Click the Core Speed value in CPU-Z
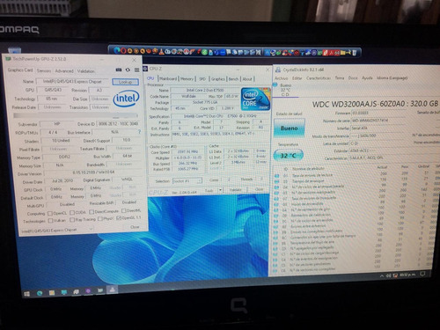The height and width of the screenshot is (330, 440). click(x=187, y=152)
